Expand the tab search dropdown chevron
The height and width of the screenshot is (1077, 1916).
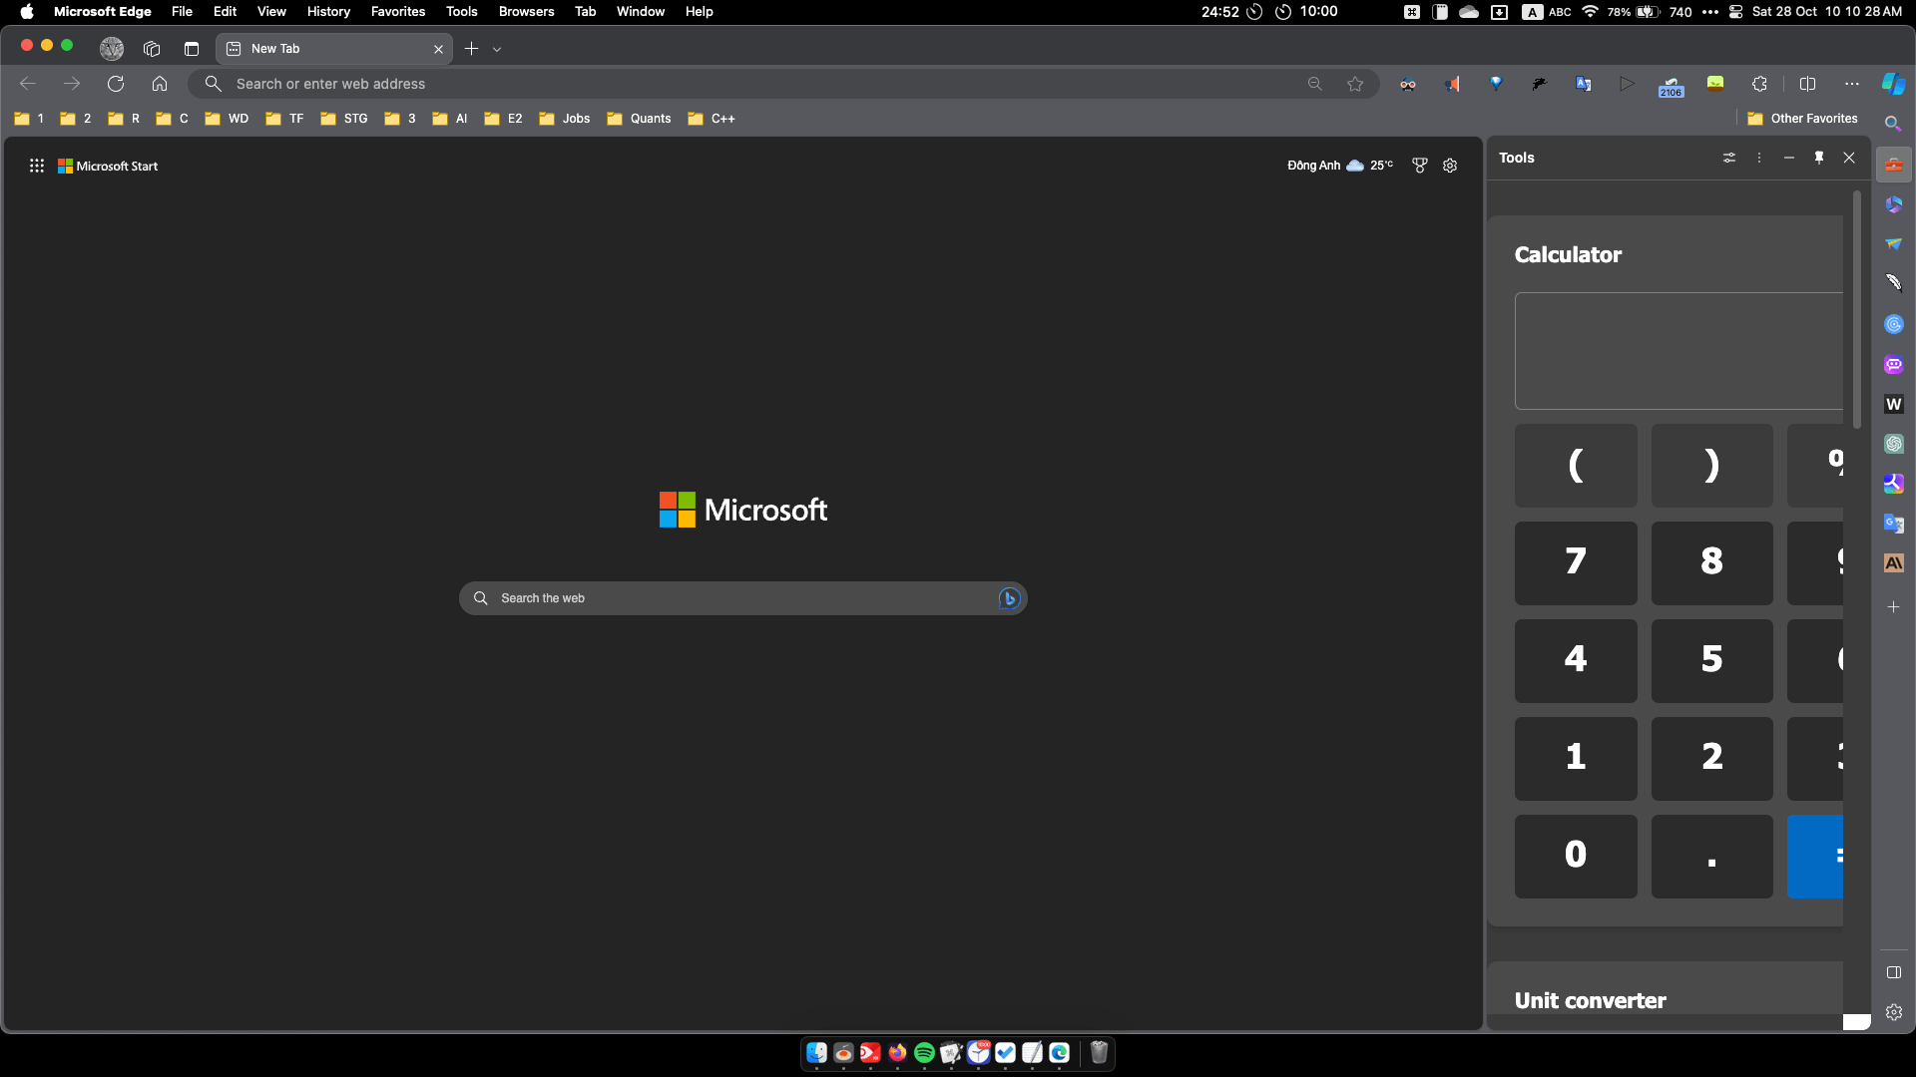[x=497, y=49]
